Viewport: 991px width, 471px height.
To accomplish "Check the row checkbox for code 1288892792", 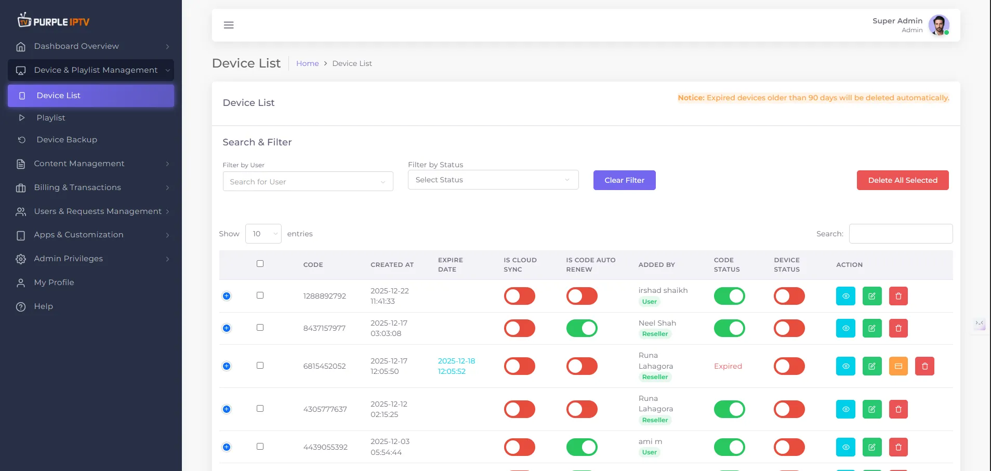I will tap(260, 295).
